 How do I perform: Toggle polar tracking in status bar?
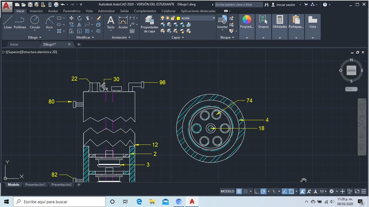[x=263, y=191]
